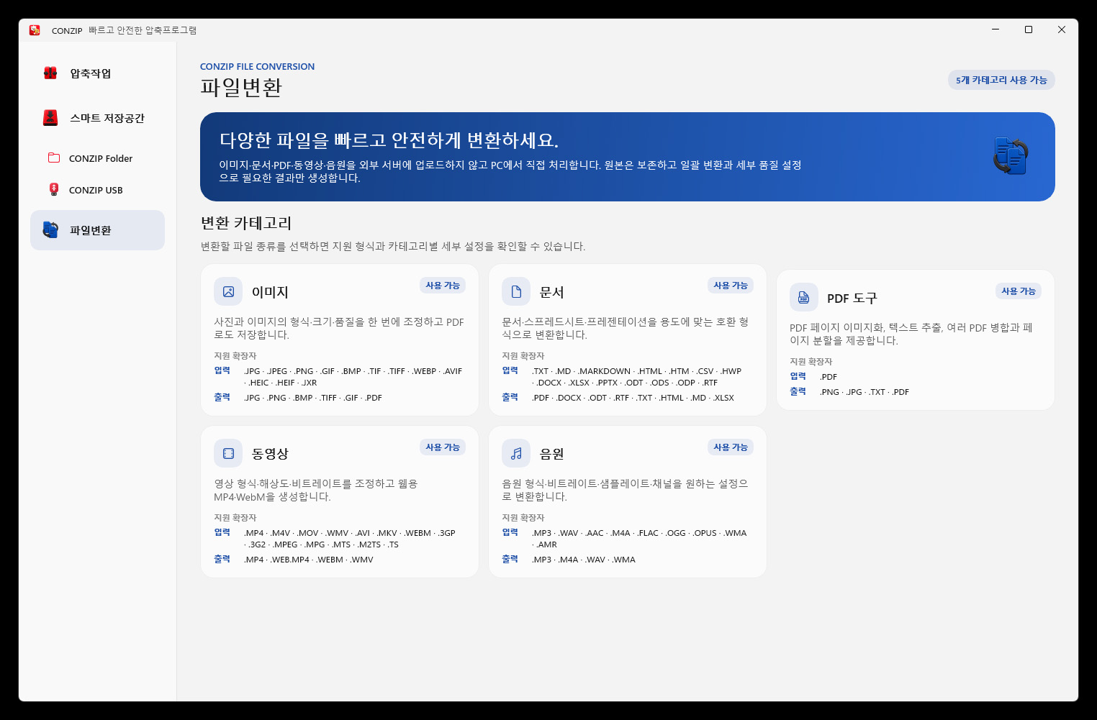This screenshot has width=1097, height=720.
Task: Click the PDF 도구 description about PDF 페이지 이미지화
Action: coord(911,334)
